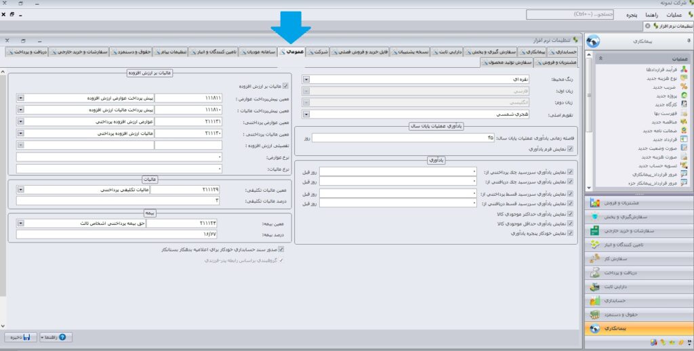The image size is (694, 351).
Task: Click the فهرست بها icon
Action: (684, 113)
